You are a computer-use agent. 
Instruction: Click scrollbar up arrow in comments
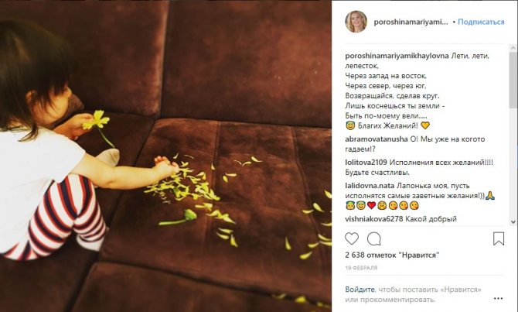513,48
